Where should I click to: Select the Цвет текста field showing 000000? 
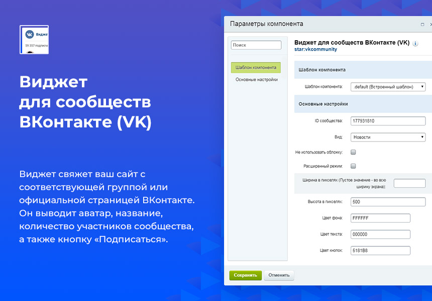380,234
